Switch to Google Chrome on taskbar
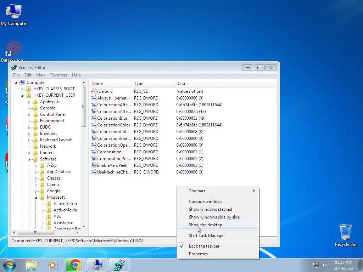This screenshot has width=363, height=272. 75,265
